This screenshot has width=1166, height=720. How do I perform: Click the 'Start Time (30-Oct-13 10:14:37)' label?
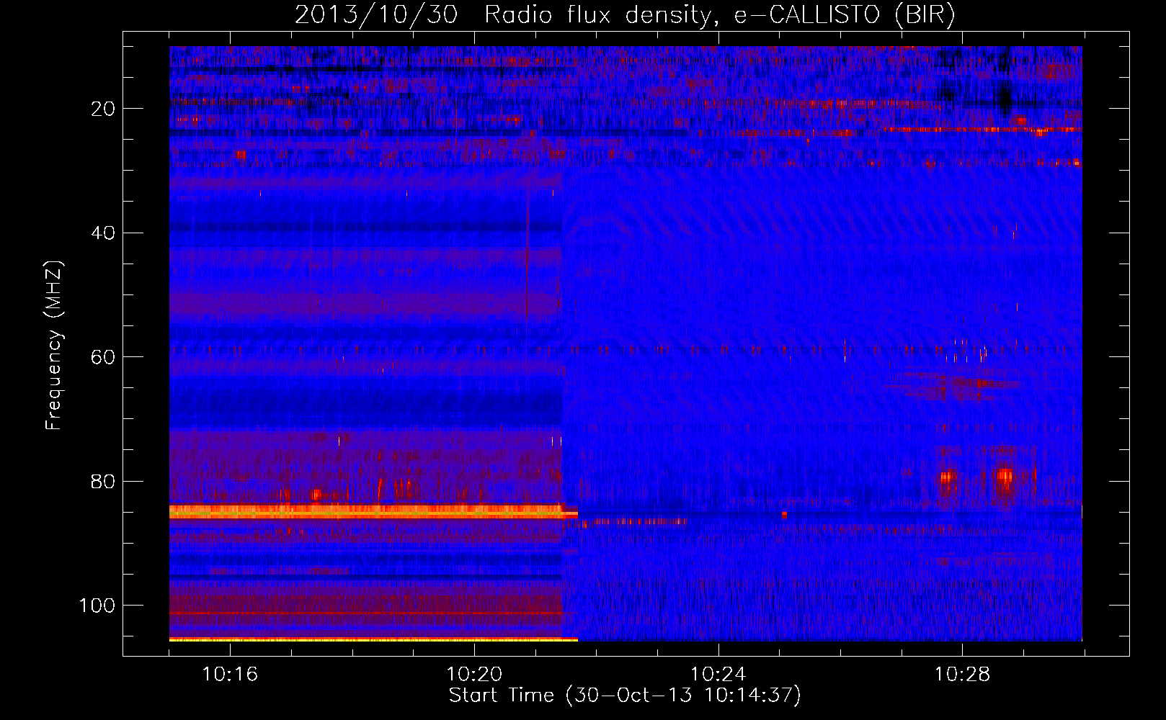[x=625, y=696]
